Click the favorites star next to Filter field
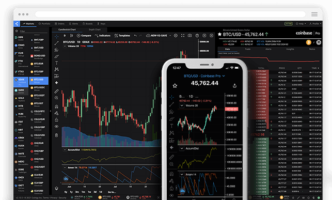 [17, 31]
